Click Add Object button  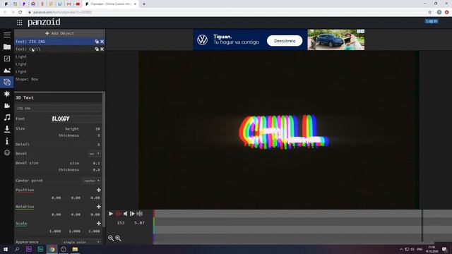click(x=59, y=33)
